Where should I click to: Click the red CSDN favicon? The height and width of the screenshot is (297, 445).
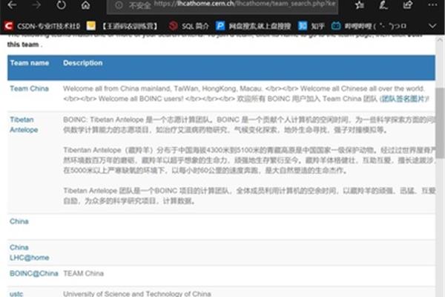(8, 26)
